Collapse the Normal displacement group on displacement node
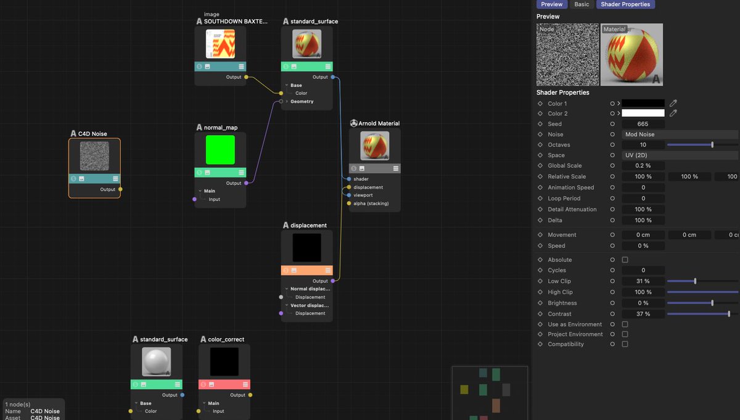The width and height of the screenshot is (740, 420). [286, 289]
